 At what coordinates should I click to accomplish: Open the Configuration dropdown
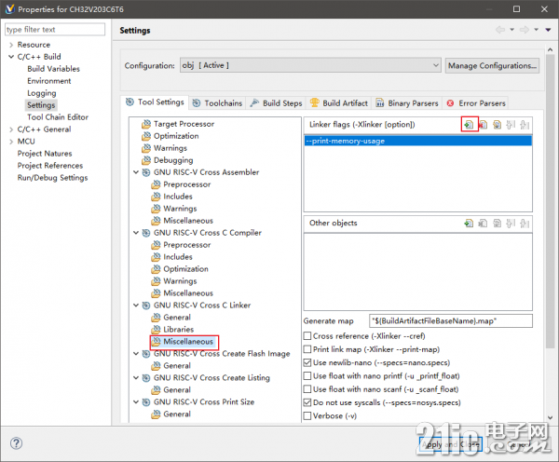310,65
